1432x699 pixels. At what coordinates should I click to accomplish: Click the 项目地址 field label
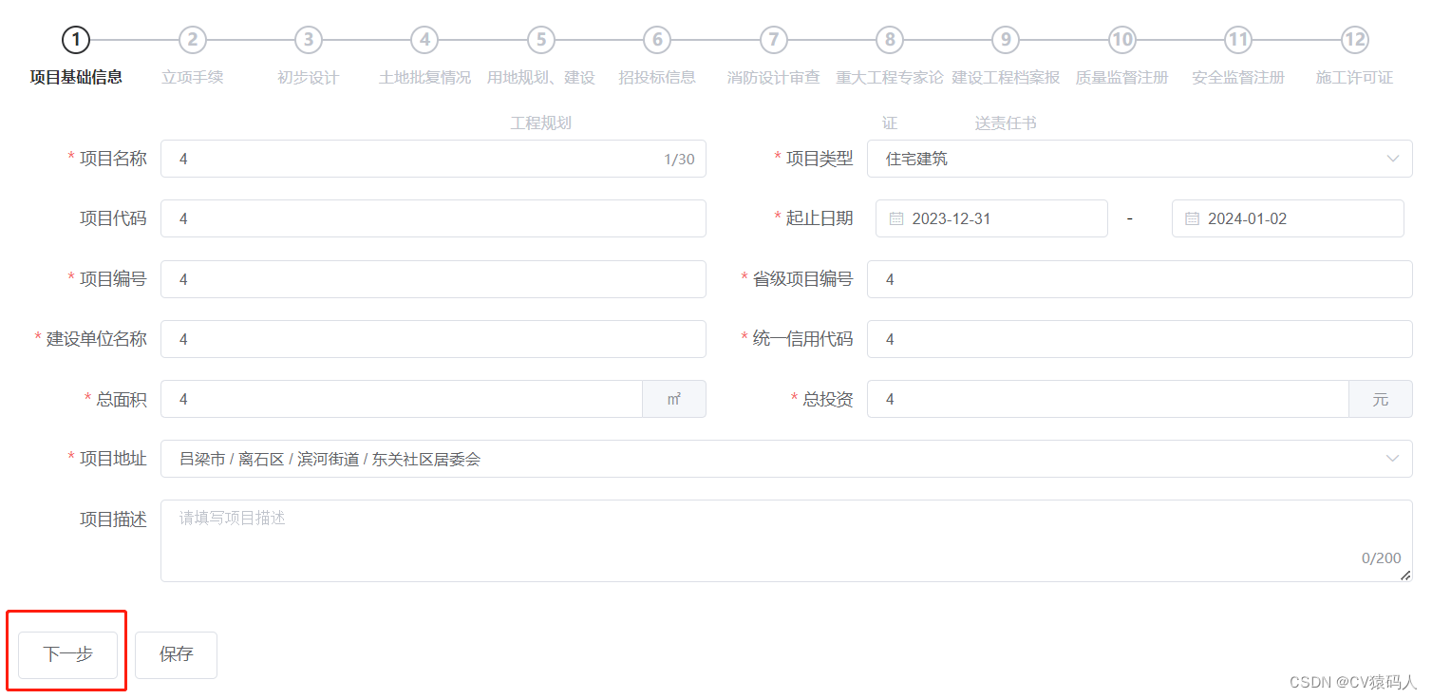[x=113, y=459]
